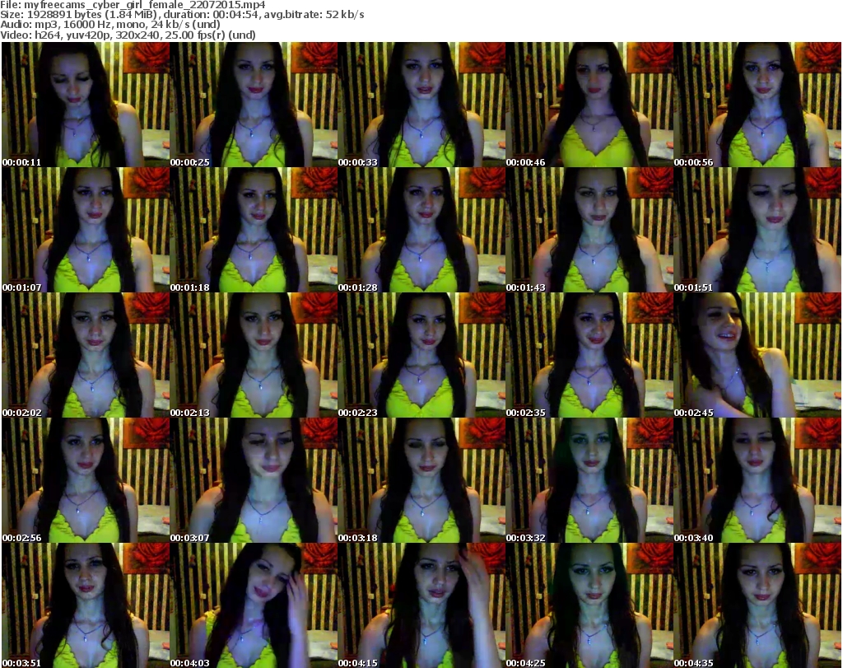Click the preview frame at 00:04:15
843x668 pixels.
421,605
